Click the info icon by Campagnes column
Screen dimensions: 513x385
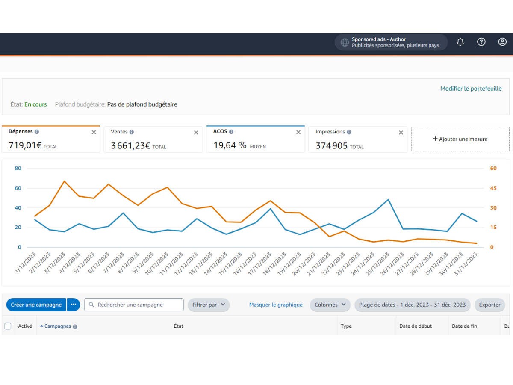[75, 326]
